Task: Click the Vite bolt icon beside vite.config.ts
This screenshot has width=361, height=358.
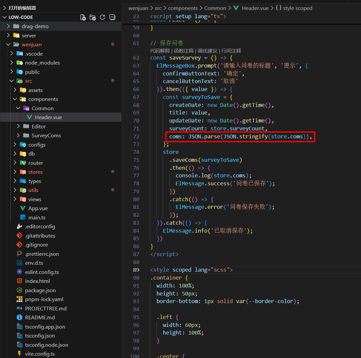Action: pyautogui.click(x=20, y=354)
